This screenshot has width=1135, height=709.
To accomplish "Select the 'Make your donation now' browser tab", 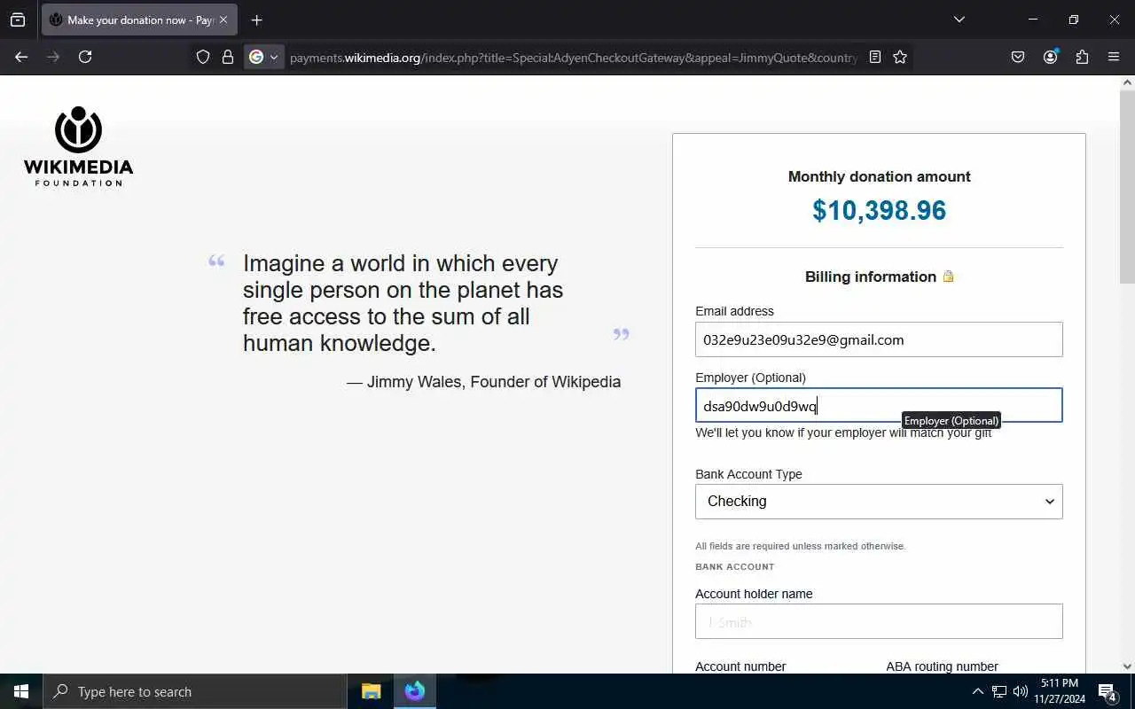I will pyautogui.click(x=139, y=19).
